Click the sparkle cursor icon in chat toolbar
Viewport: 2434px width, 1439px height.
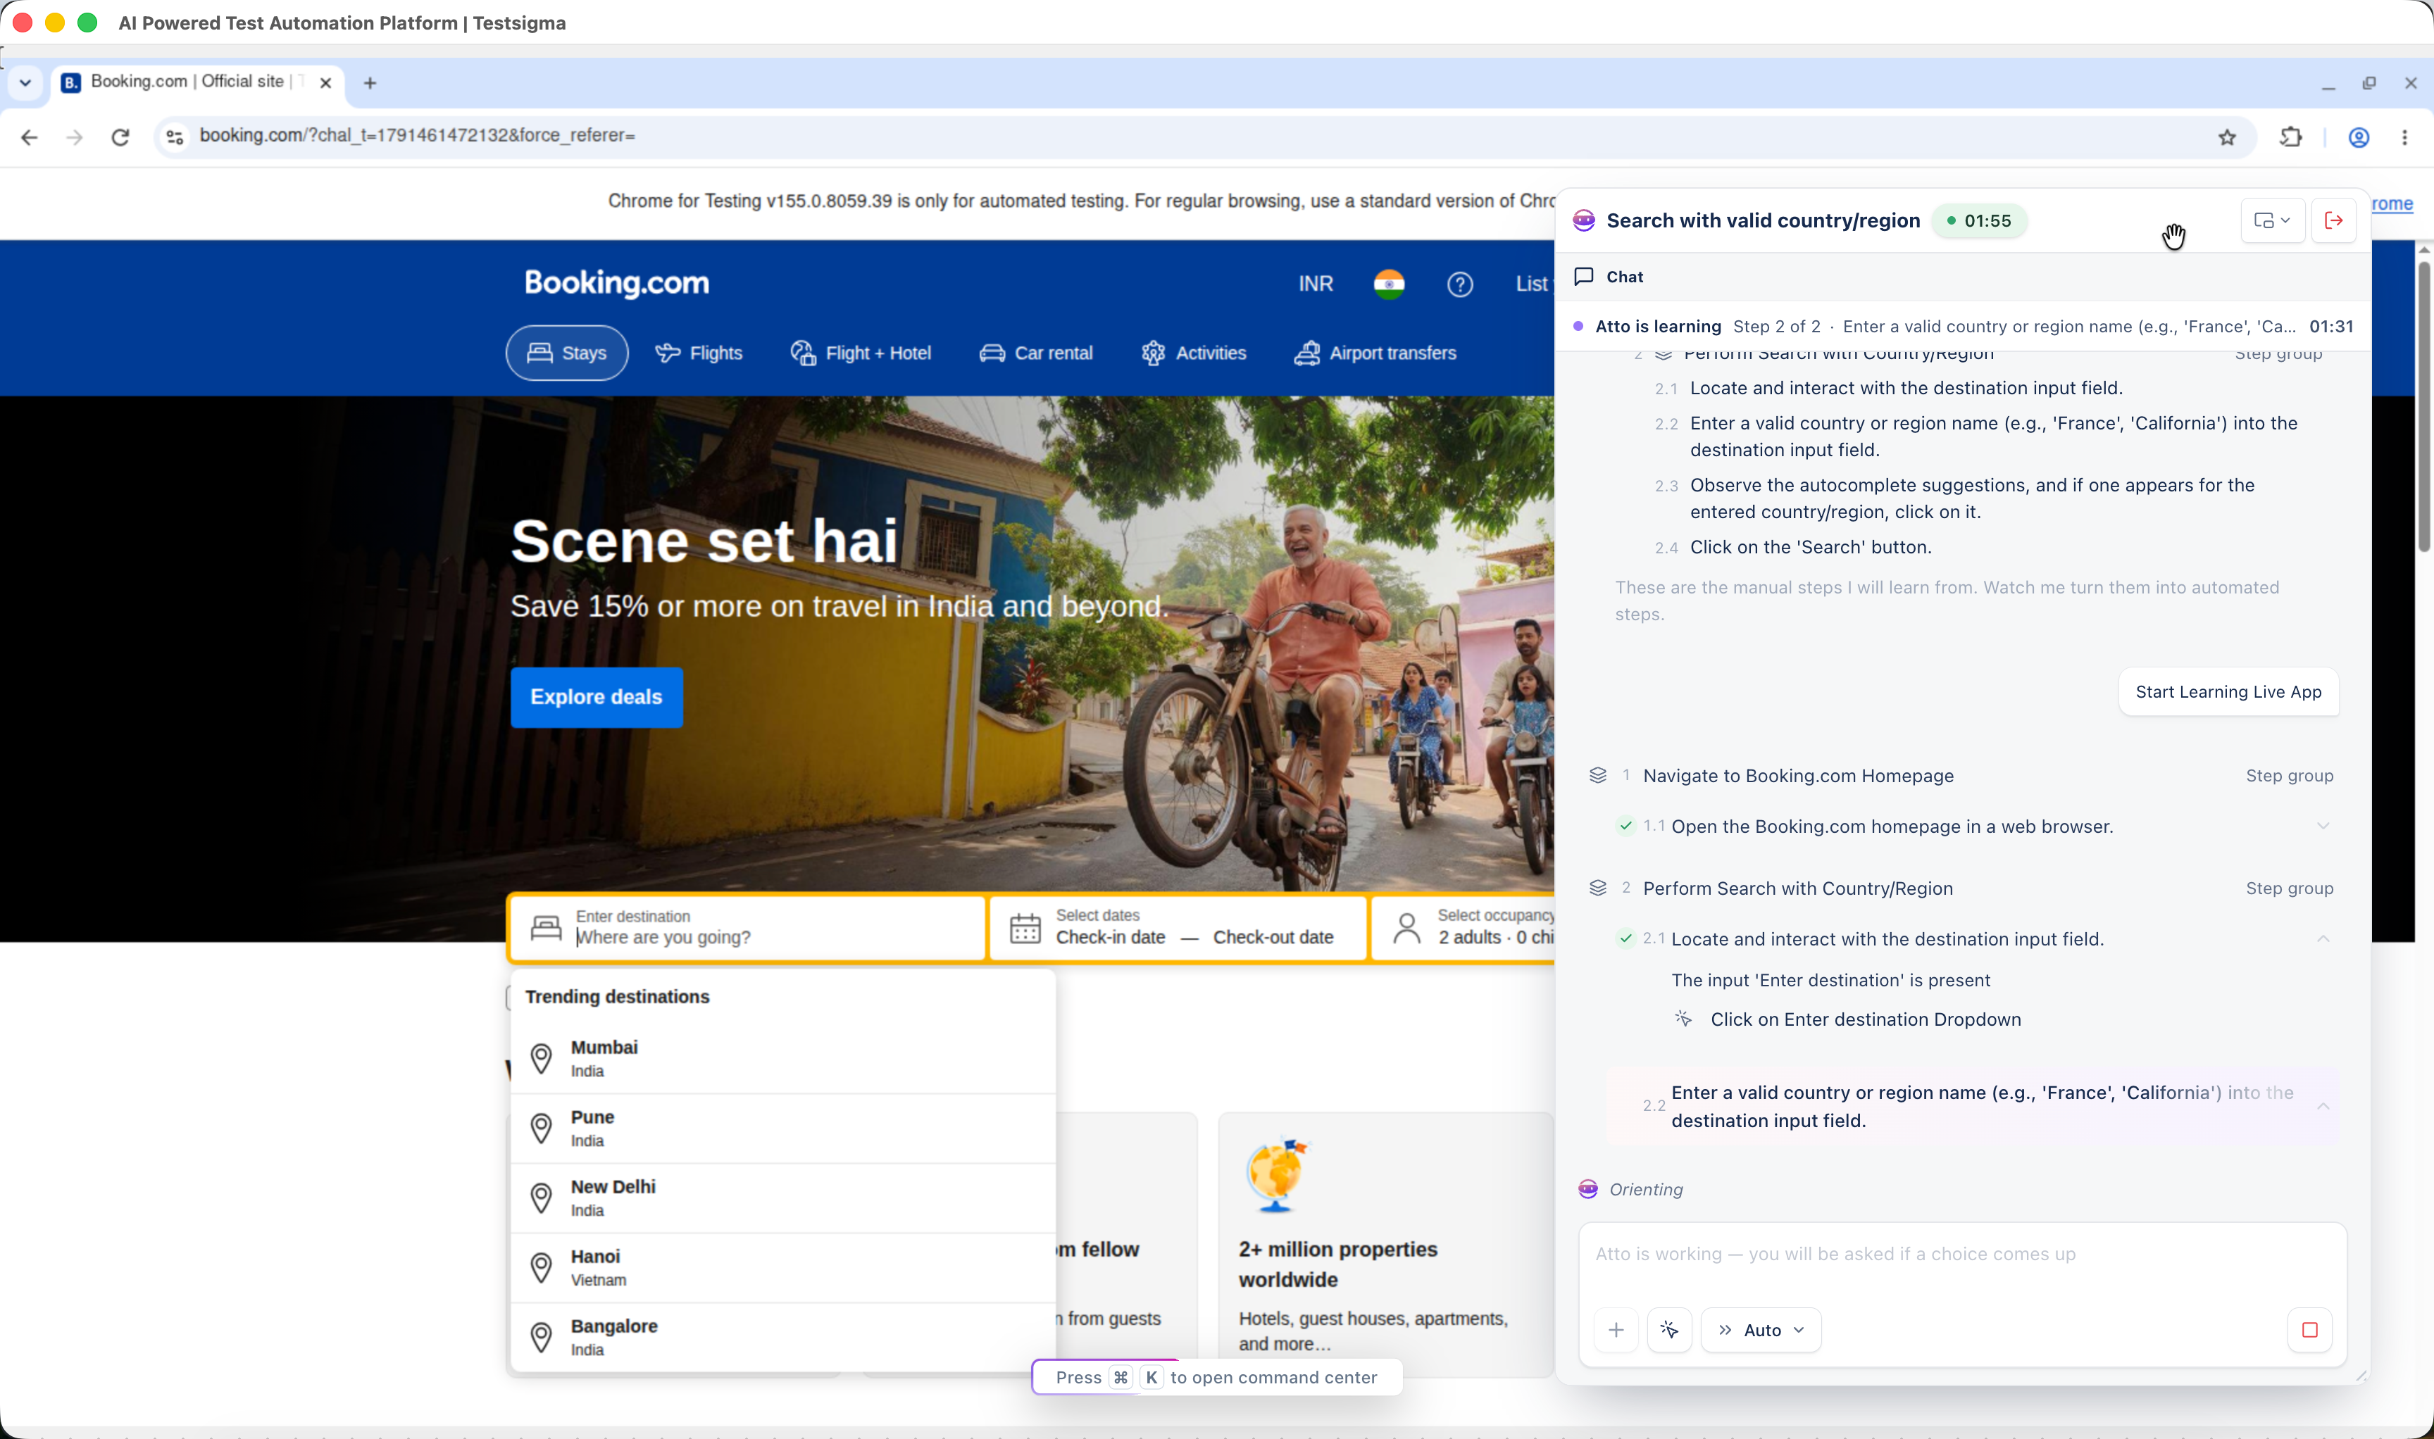pyautogui.click(x=1670, y=1331)
